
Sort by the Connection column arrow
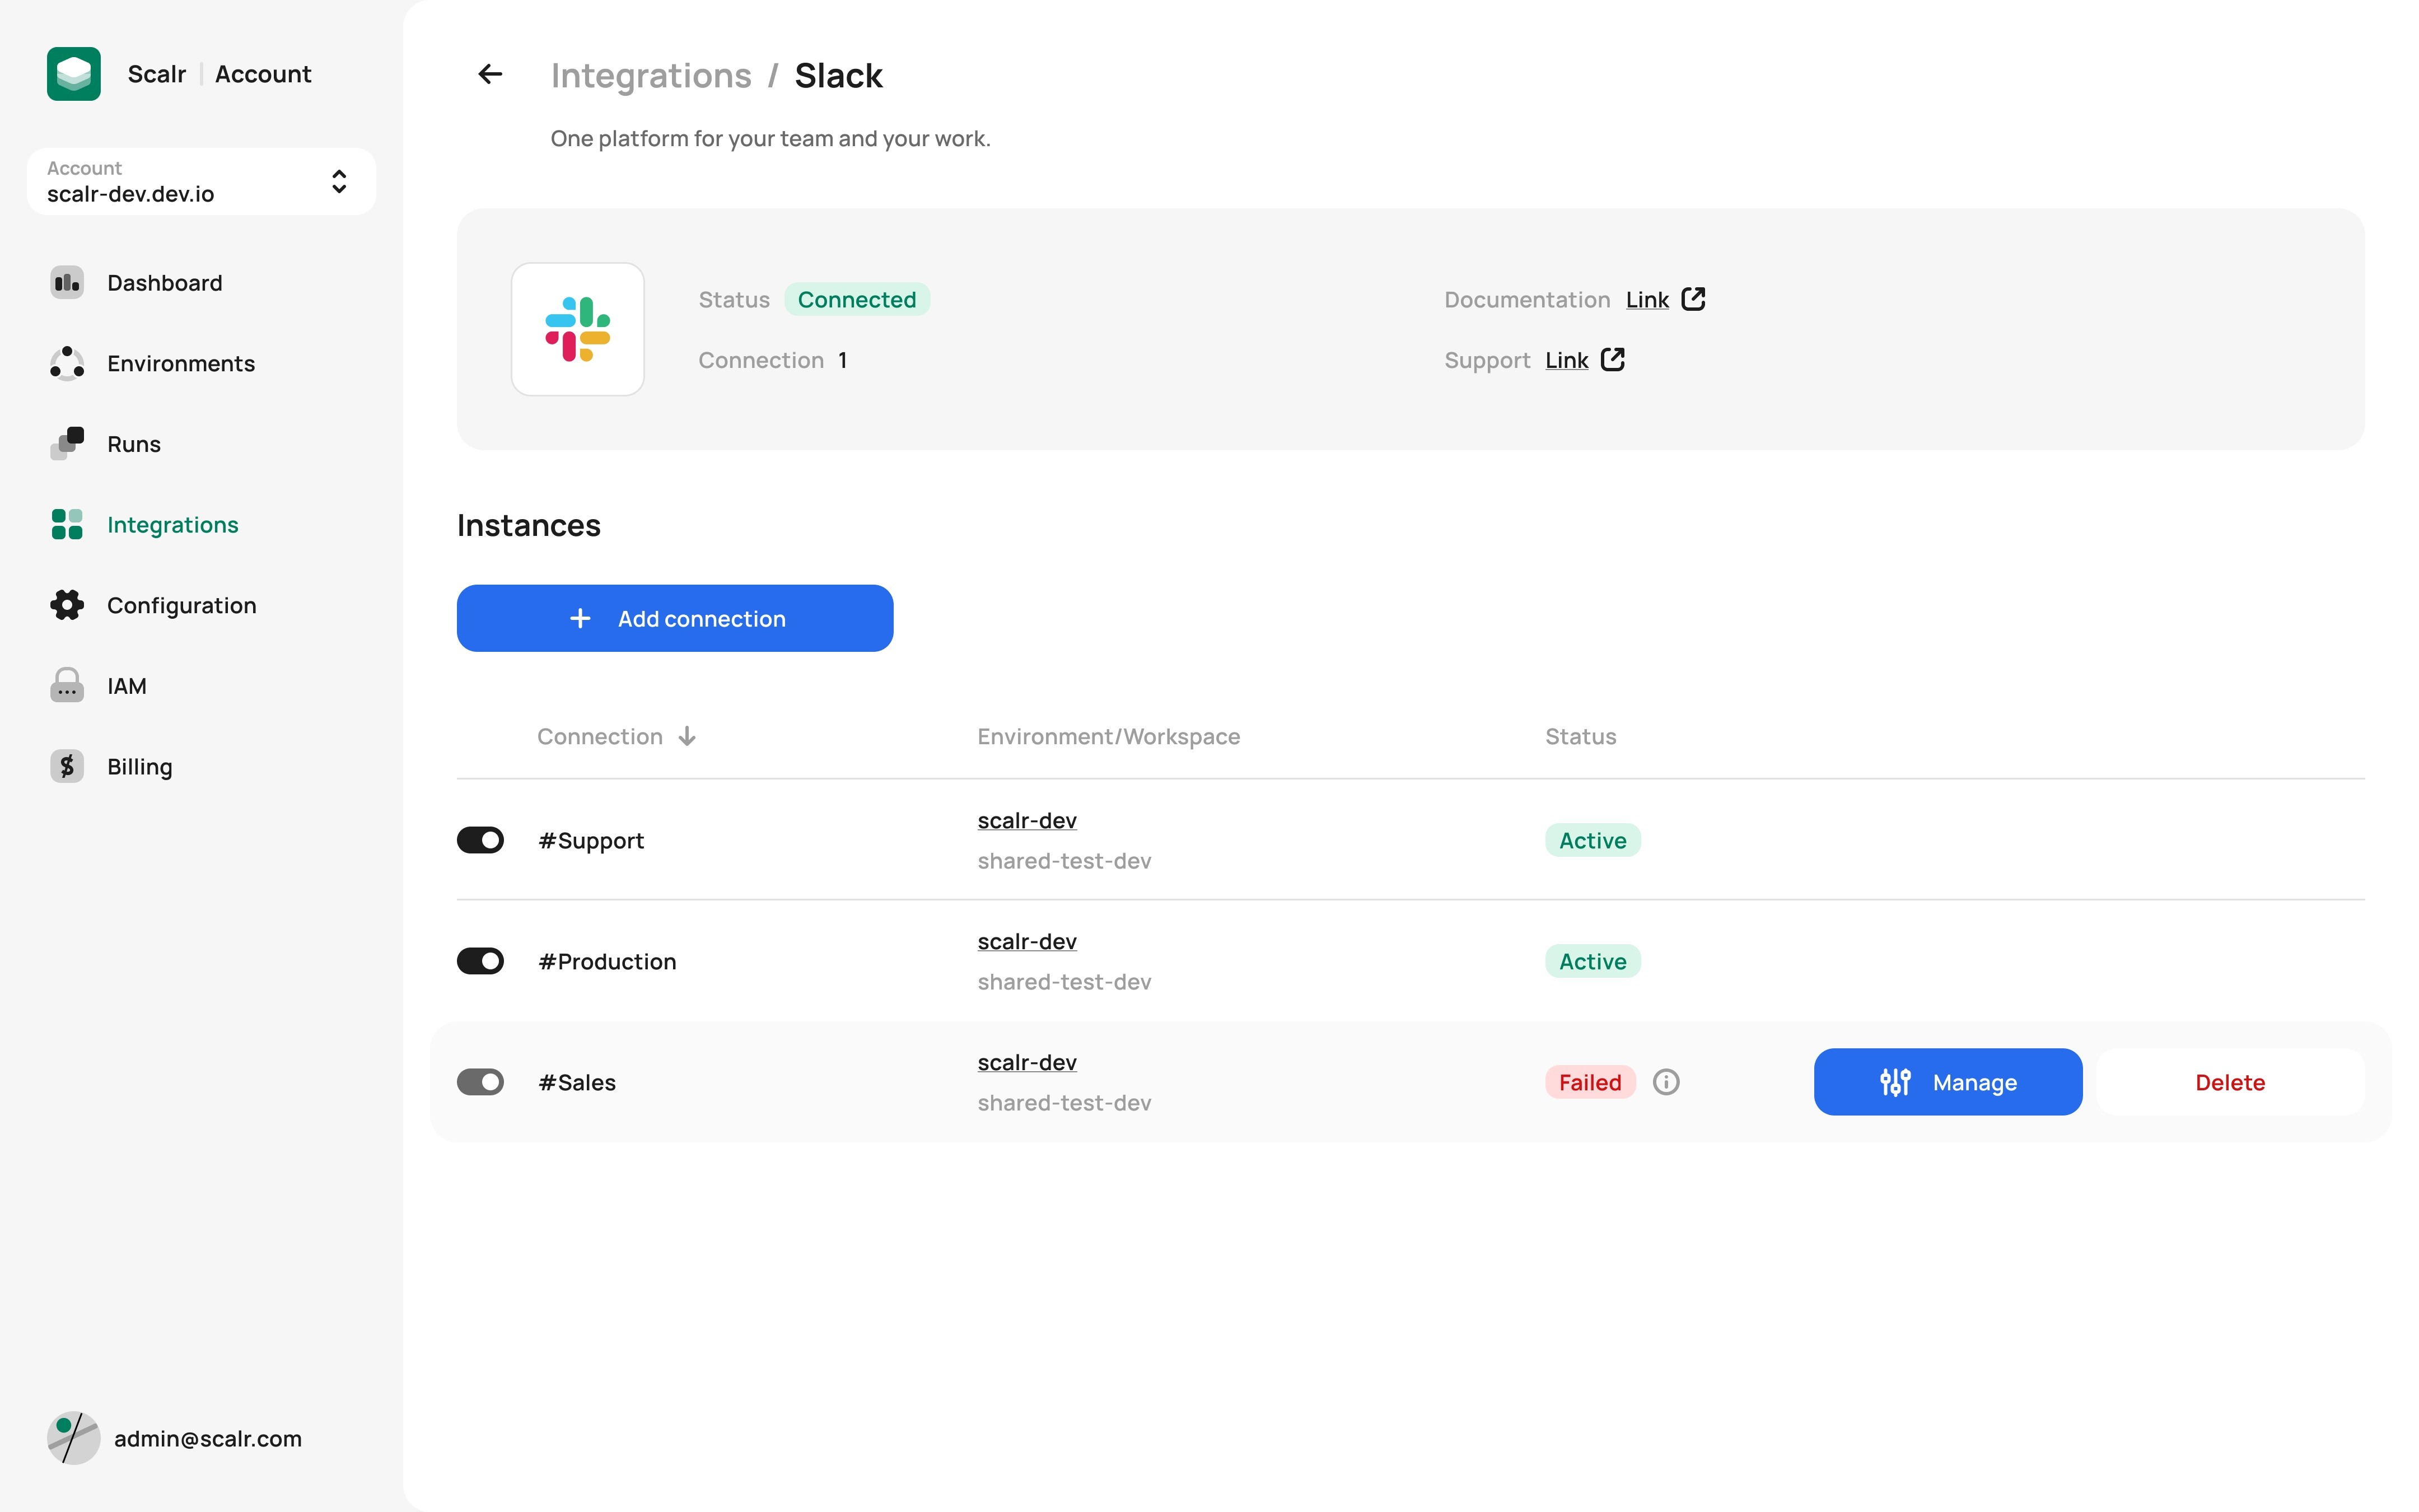(687, 737)
